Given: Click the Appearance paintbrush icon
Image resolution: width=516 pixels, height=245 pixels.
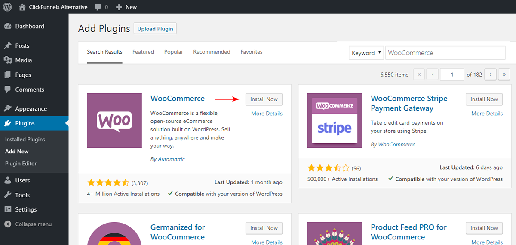Looking at the screenshot, I should coord(8,108).
